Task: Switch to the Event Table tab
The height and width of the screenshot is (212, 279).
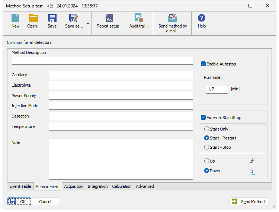Action: 20,186
